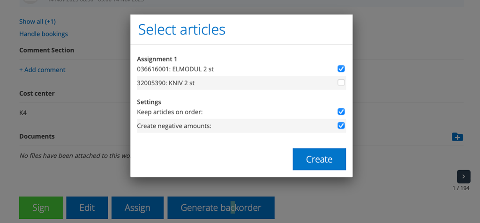Screen dimensions: 480x223
Task: Select the 32005390: KNIV 2 st row label
Action: 165,83
